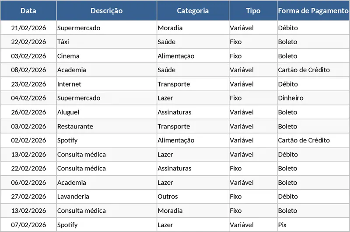This screenshot has height=232, width=350.
Task: Click the Categoria header cell
Action: point(192,11)
